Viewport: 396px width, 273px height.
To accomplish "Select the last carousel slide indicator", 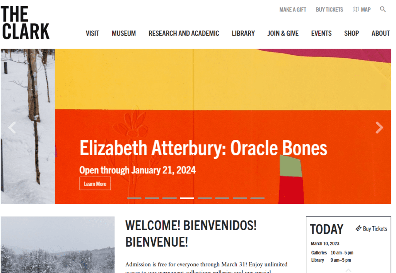I will click(257, 198).
